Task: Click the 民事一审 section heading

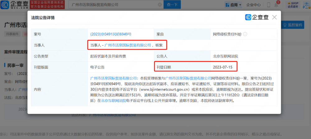Action: 16,65
